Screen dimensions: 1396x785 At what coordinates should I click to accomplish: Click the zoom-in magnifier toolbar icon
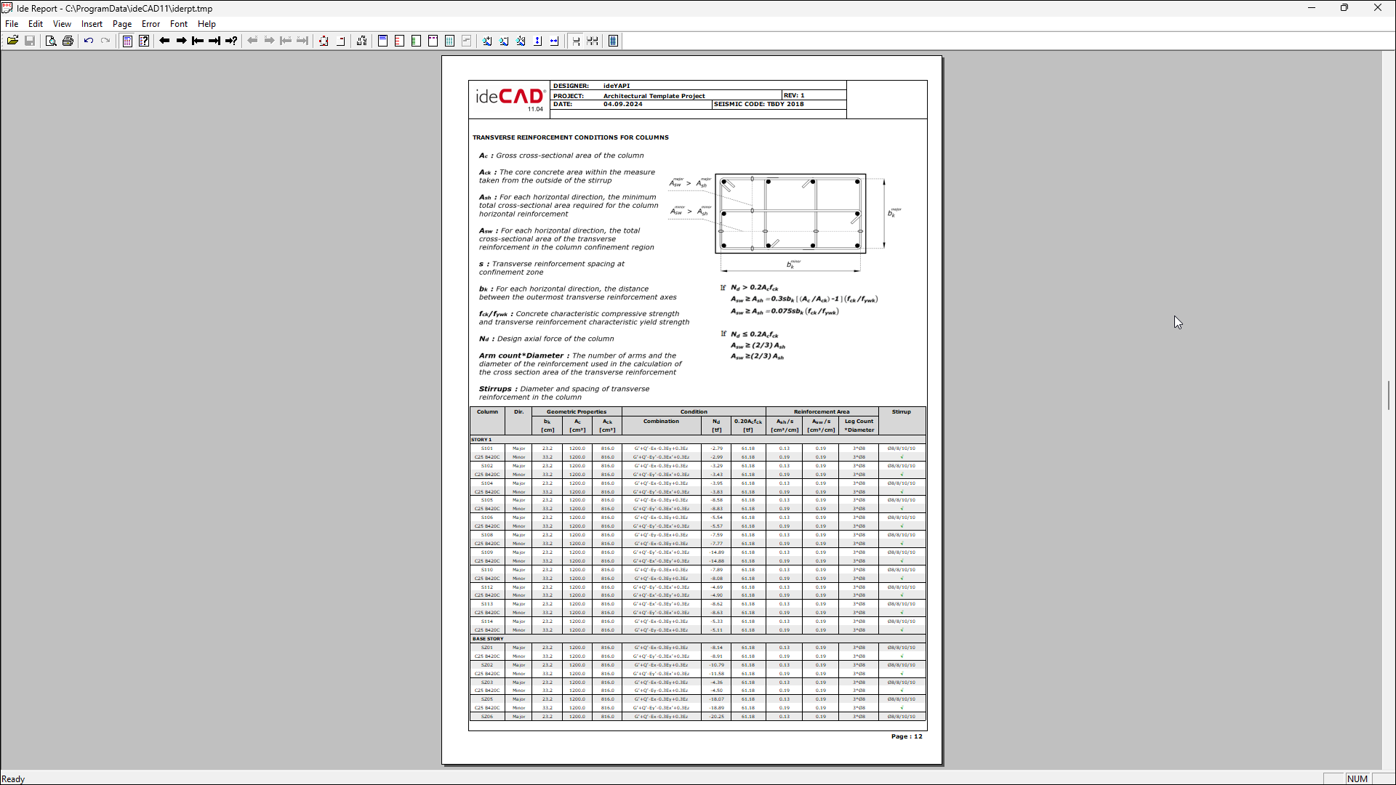[x=487, y=41]
